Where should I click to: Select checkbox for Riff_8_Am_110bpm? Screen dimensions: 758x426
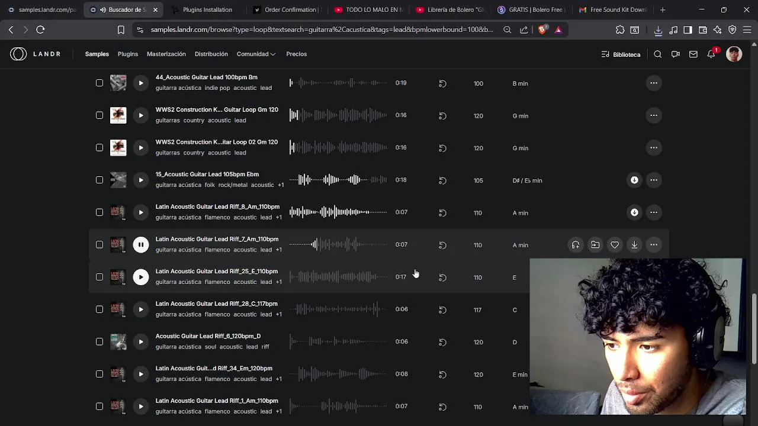click(99, 212)
